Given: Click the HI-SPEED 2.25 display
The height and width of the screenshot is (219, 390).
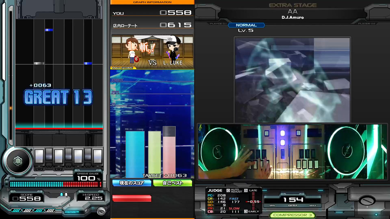Looking at the screenshot, I should click(91, 197).
